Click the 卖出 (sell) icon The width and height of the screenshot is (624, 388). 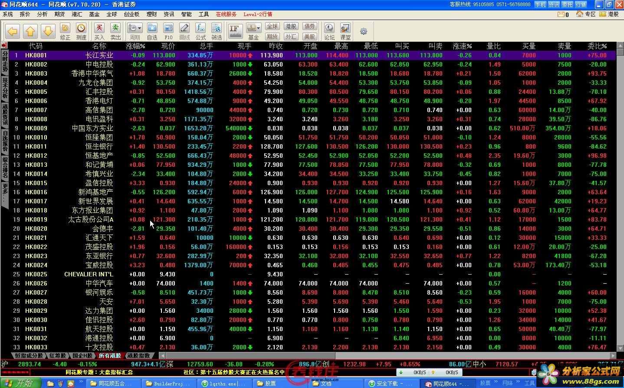pos(115,31)
